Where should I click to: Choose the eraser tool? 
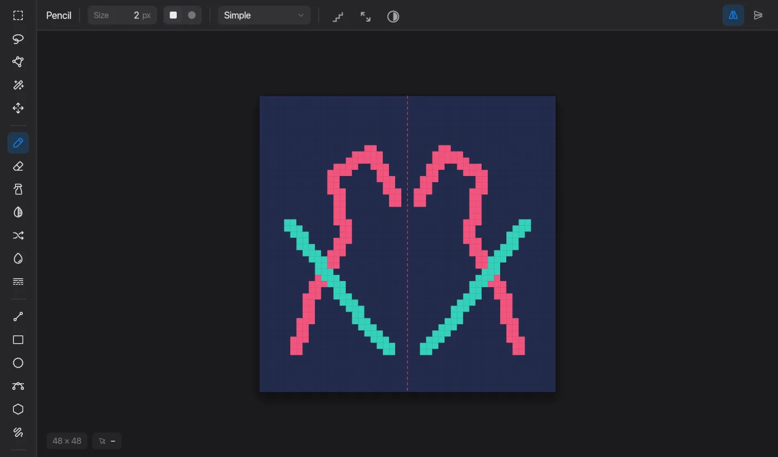18,166
